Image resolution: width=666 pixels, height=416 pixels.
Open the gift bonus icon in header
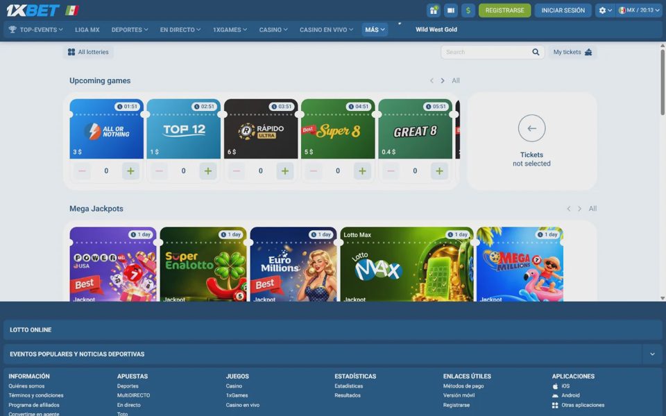pyautogui.click(x=433, y=10)
